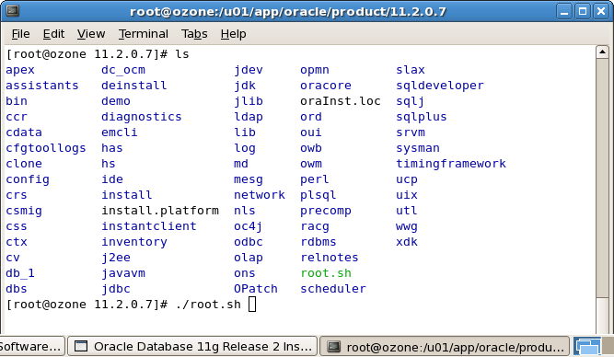Click the ./root.sh command prompt line
614x357 pixels.
tap(132, 305)
